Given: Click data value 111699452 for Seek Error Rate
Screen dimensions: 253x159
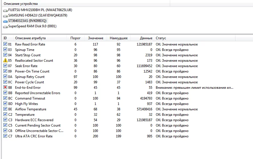Looking at the screenshot, I should (144, 66).
